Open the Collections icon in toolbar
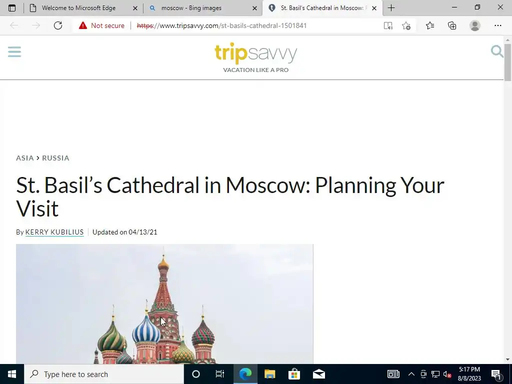The image size is (512, 384). point(452,25)
